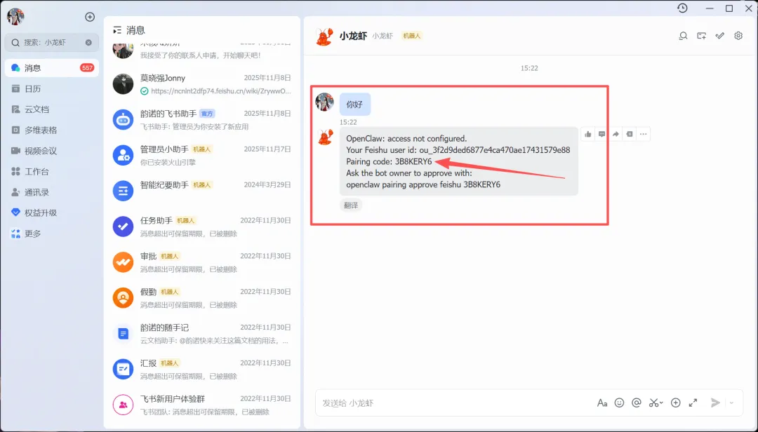This screenshot has width=758, height=432.
Task: Open 审批 bot conversation
Action: tap(201, 262)
